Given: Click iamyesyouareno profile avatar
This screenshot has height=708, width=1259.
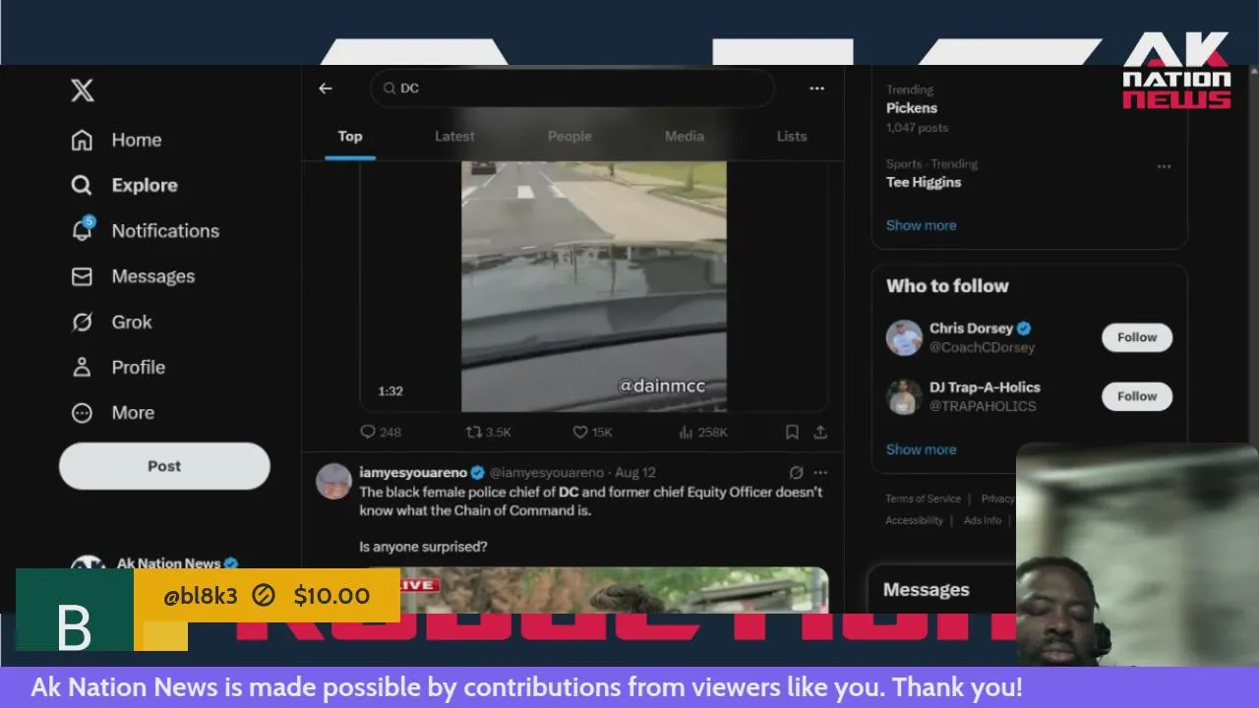Looking at the screenshot, I should pyautogui.click(x=334, y=481).
